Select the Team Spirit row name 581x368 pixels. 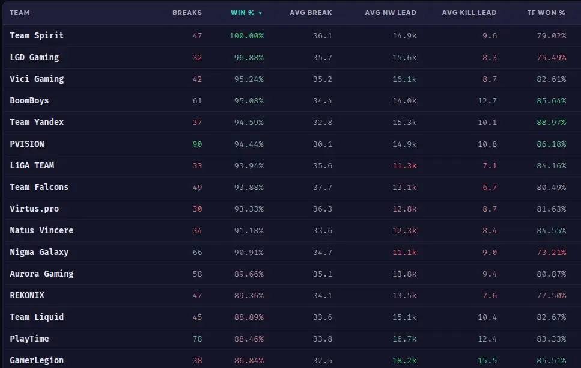pyautogui.click(x=37, y=35)
